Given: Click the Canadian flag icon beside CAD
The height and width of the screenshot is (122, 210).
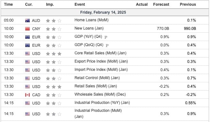Looking at the screenshot, I should pyautogui.click(x=27, y=95).
